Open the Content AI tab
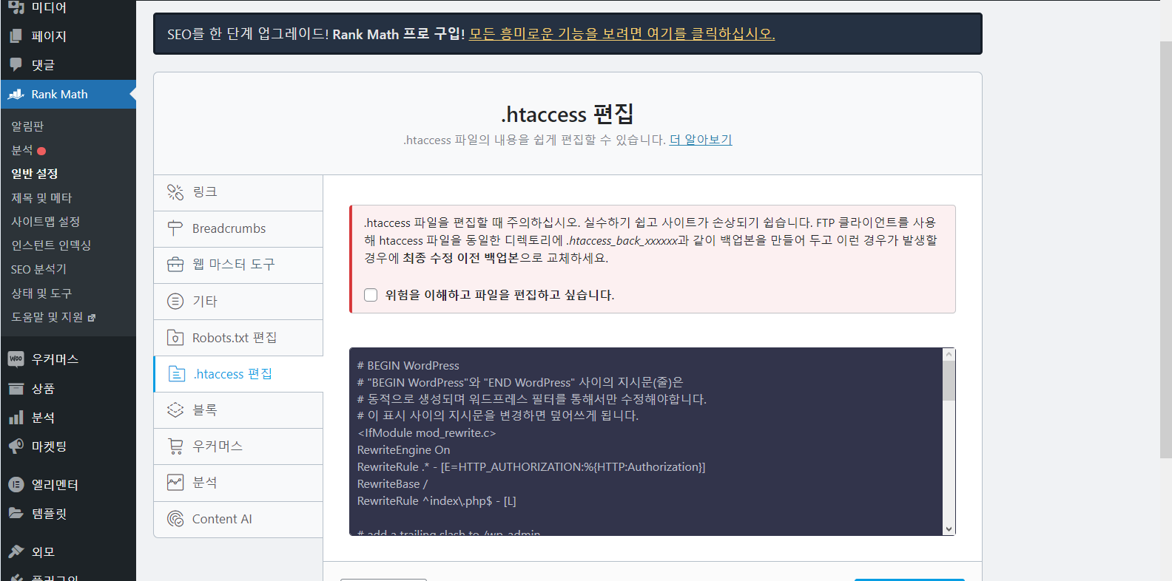 point(238,520)
